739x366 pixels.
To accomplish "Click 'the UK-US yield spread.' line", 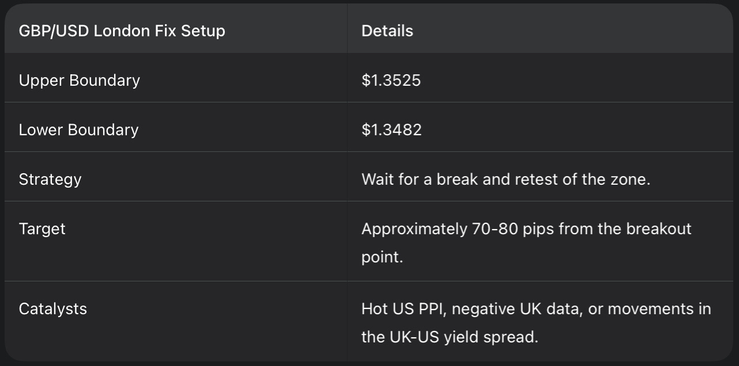I will pos(450,337).
